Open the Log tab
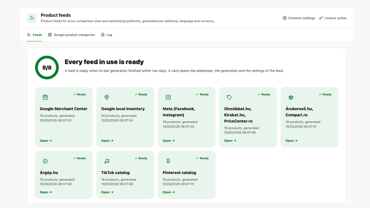The width and height of the screenshot is (370, 208). (106, 35)
